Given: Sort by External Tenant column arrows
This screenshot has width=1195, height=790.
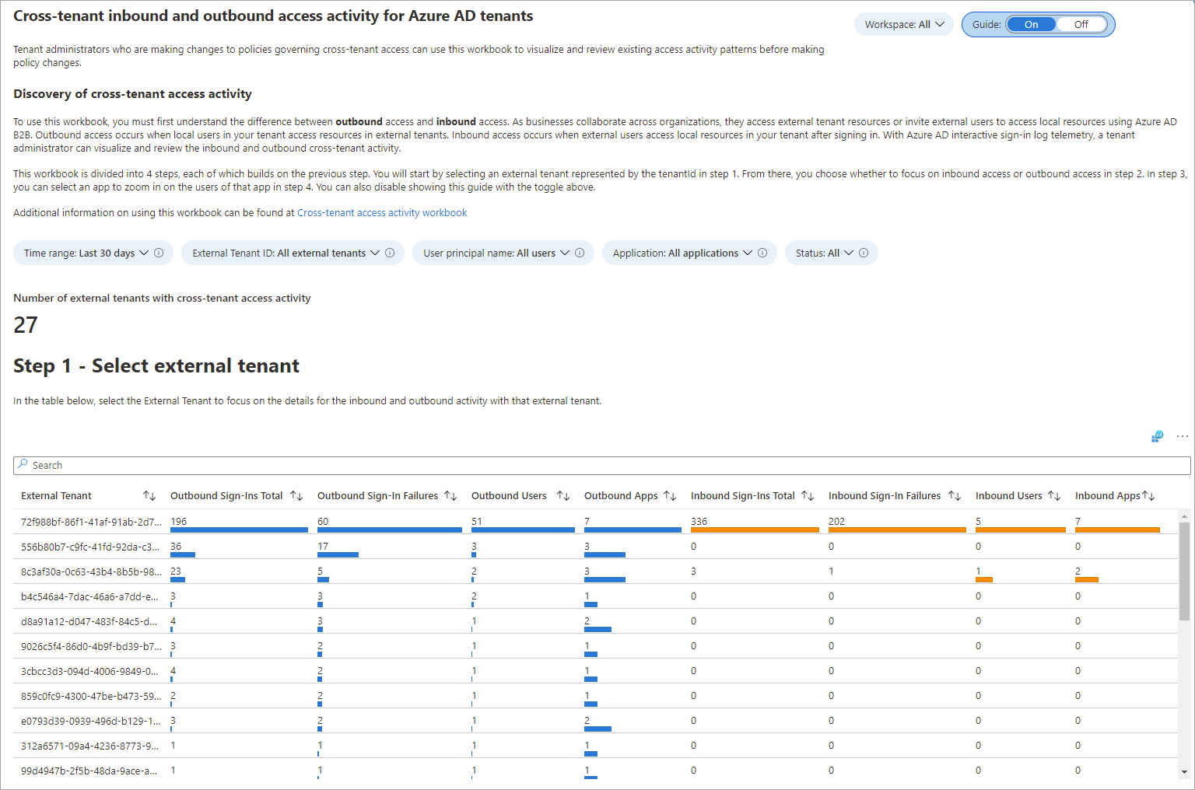Looking at the screenshot, I should point(149,495).
